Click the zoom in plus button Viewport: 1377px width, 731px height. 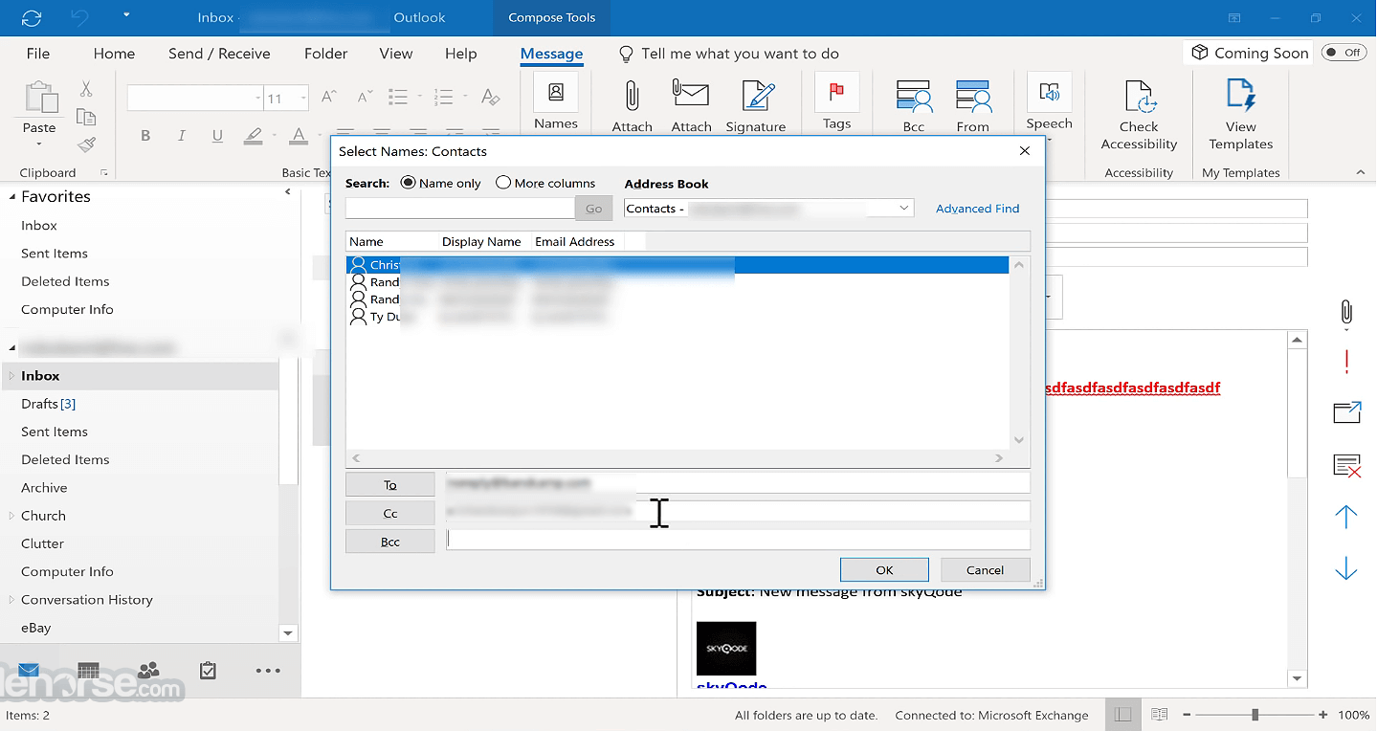click(x=1323, y=715)
